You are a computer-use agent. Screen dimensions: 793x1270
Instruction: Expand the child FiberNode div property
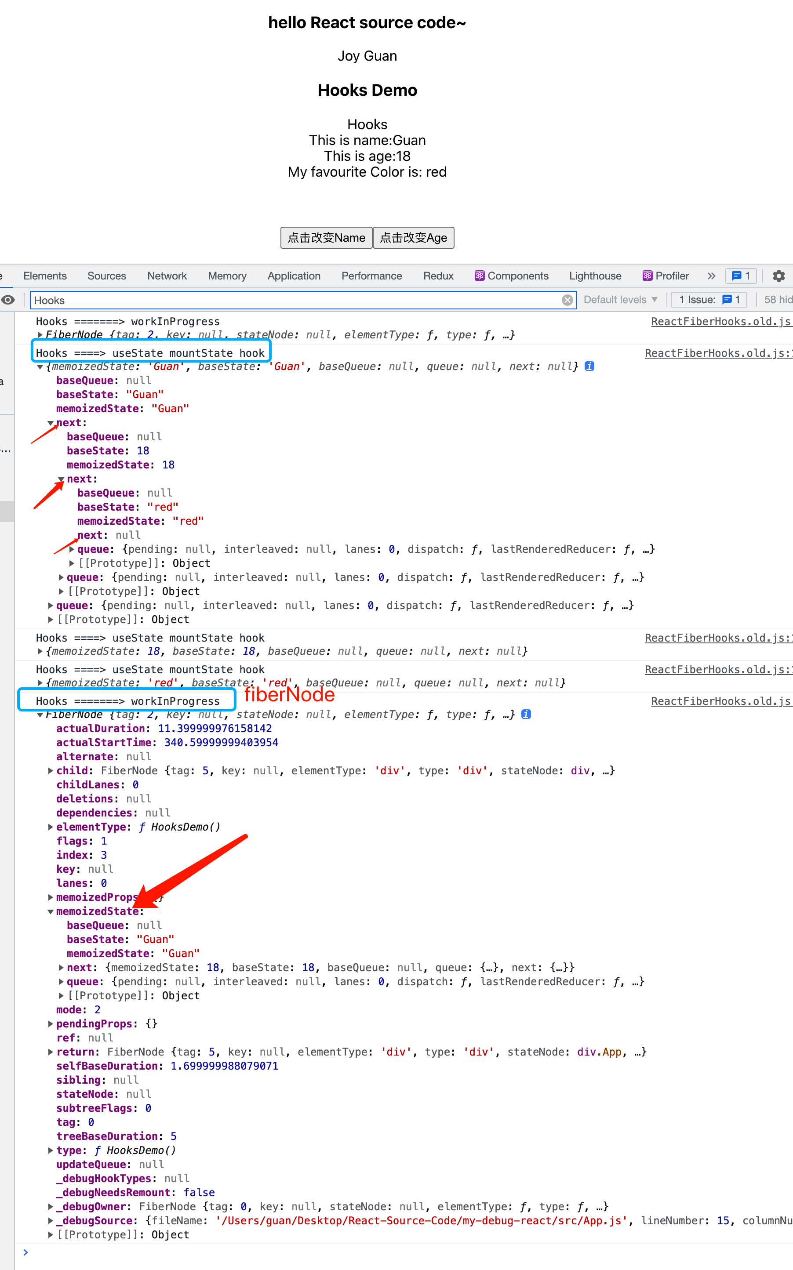click(x=51, y=770)
